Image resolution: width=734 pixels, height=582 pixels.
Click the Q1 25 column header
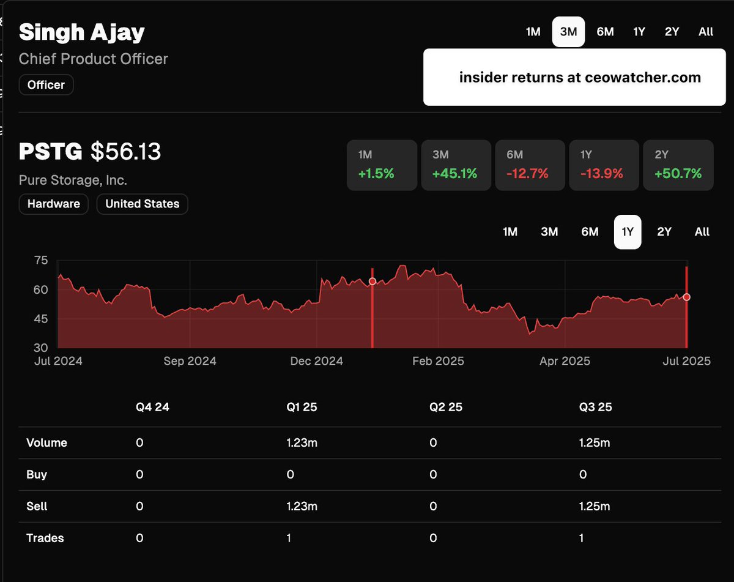(x=302, y=407)
